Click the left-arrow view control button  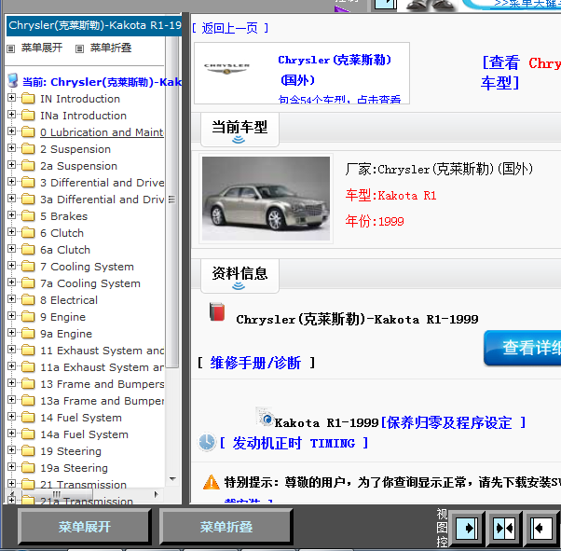[541, 528]
